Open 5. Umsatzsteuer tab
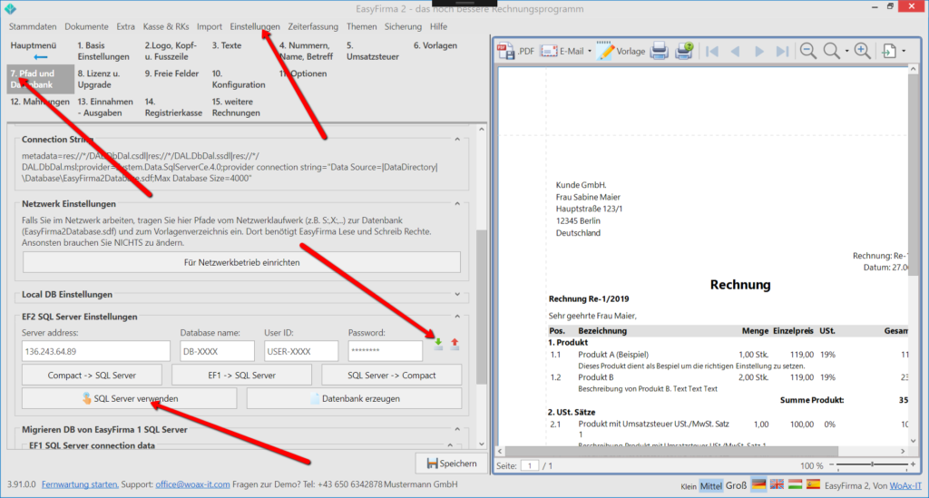Image resolution: width=929 pixels, height=498 pixels. [373, 51]
